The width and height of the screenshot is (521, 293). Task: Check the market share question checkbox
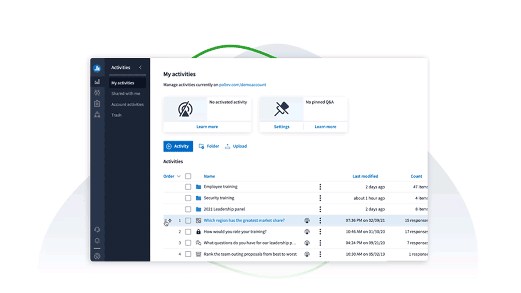(x=188, y=221)
